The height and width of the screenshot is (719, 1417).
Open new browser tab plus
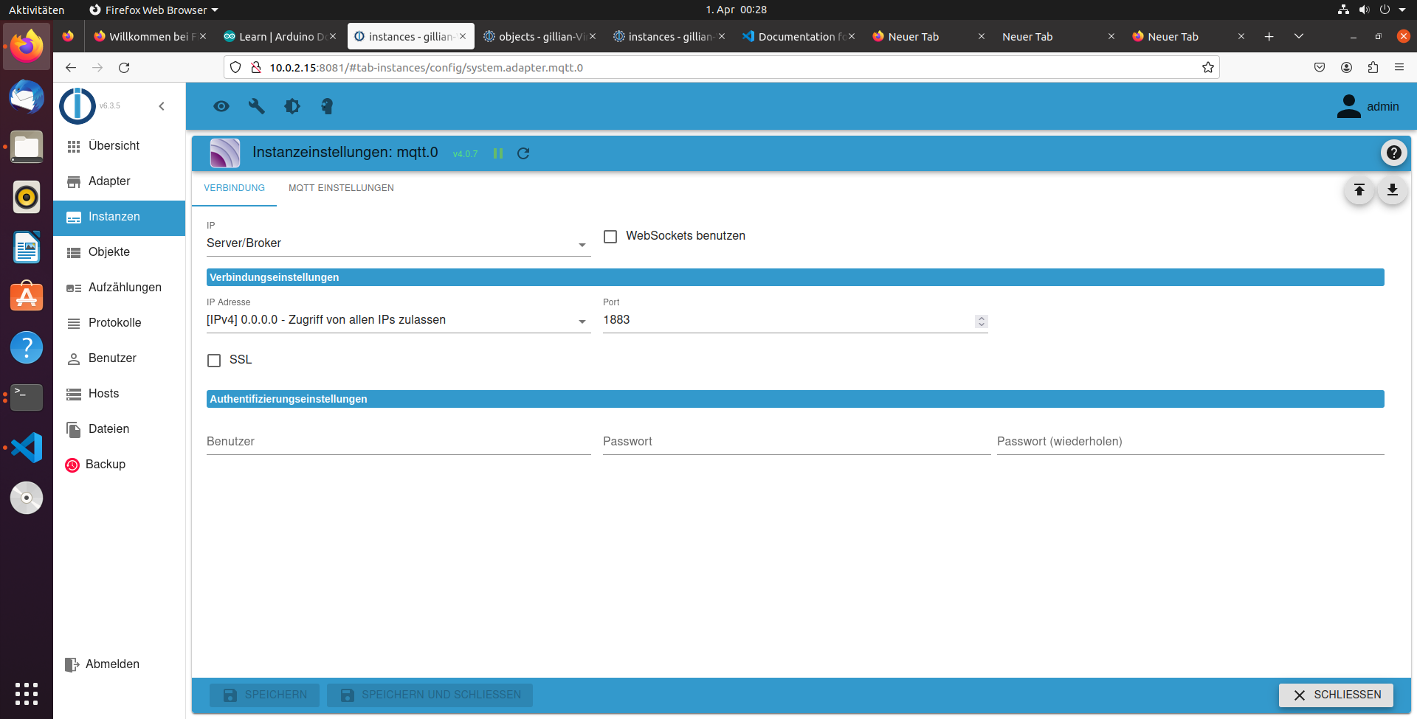(1269, 36)
